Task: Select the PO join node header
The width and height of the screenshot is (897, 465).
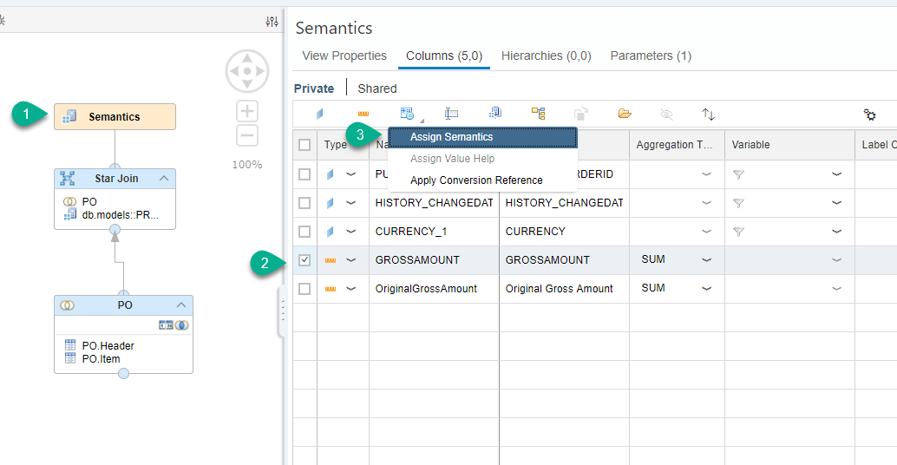Action: [123, 305]
